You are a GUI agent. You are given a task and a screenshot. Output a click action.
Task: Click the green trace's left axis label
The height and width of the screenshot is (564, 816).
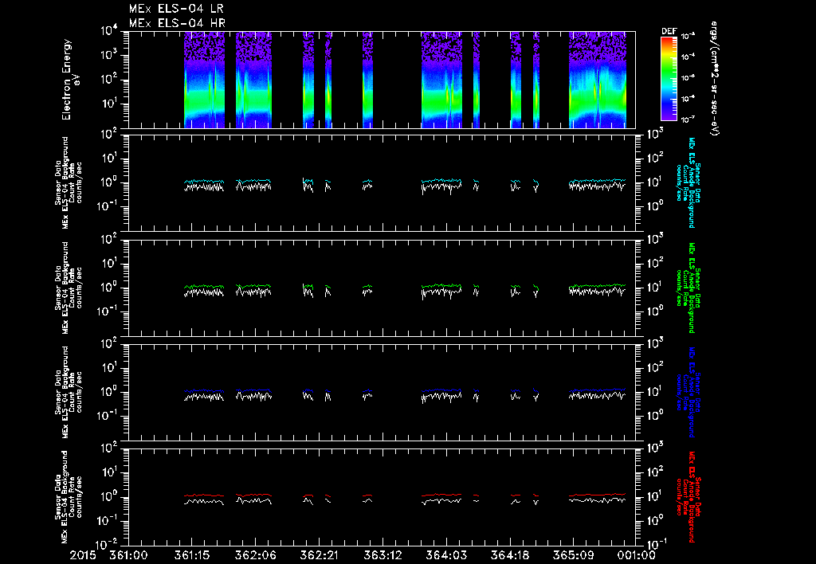click(x=69, y=288)
